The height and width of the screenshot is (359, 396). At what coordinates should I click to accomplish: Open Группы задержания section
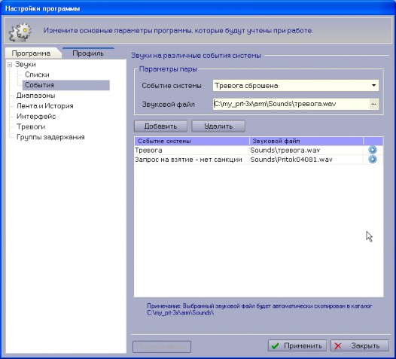pos(50,137)
